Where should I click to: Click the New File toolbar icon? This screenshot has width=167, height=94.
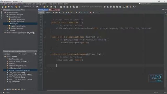click(3, 7)
